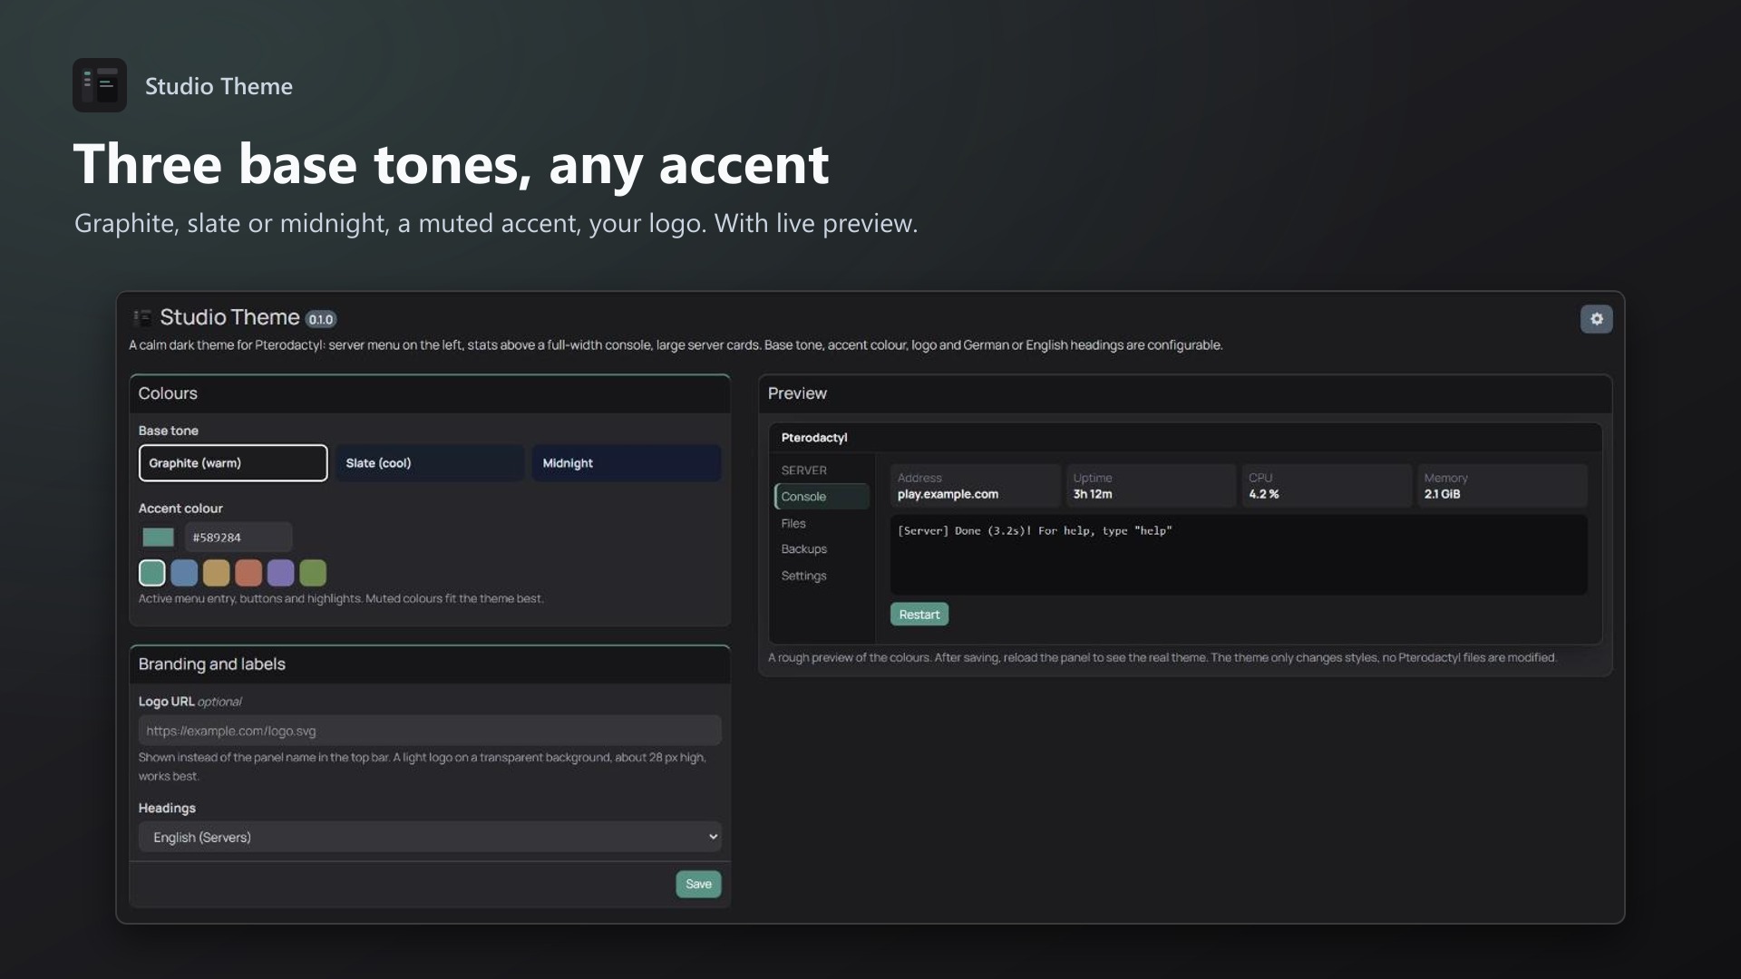Screen dimensions: 1741x979
Task: Pick the blue accent preset
Action: (184, 573)
